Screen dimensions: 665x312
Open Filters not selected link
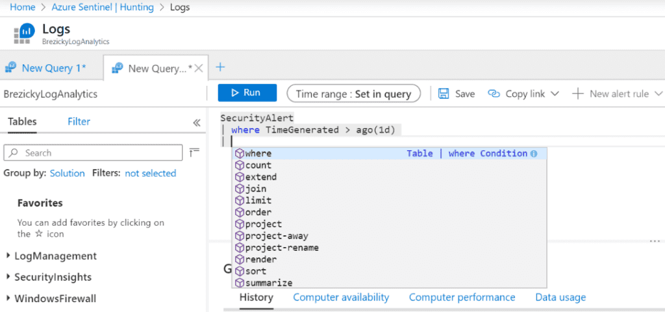pyautogui.click(x=151, y=173)
